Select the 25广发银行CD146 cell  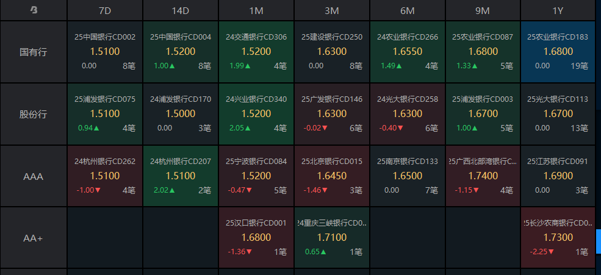point(332,114)
